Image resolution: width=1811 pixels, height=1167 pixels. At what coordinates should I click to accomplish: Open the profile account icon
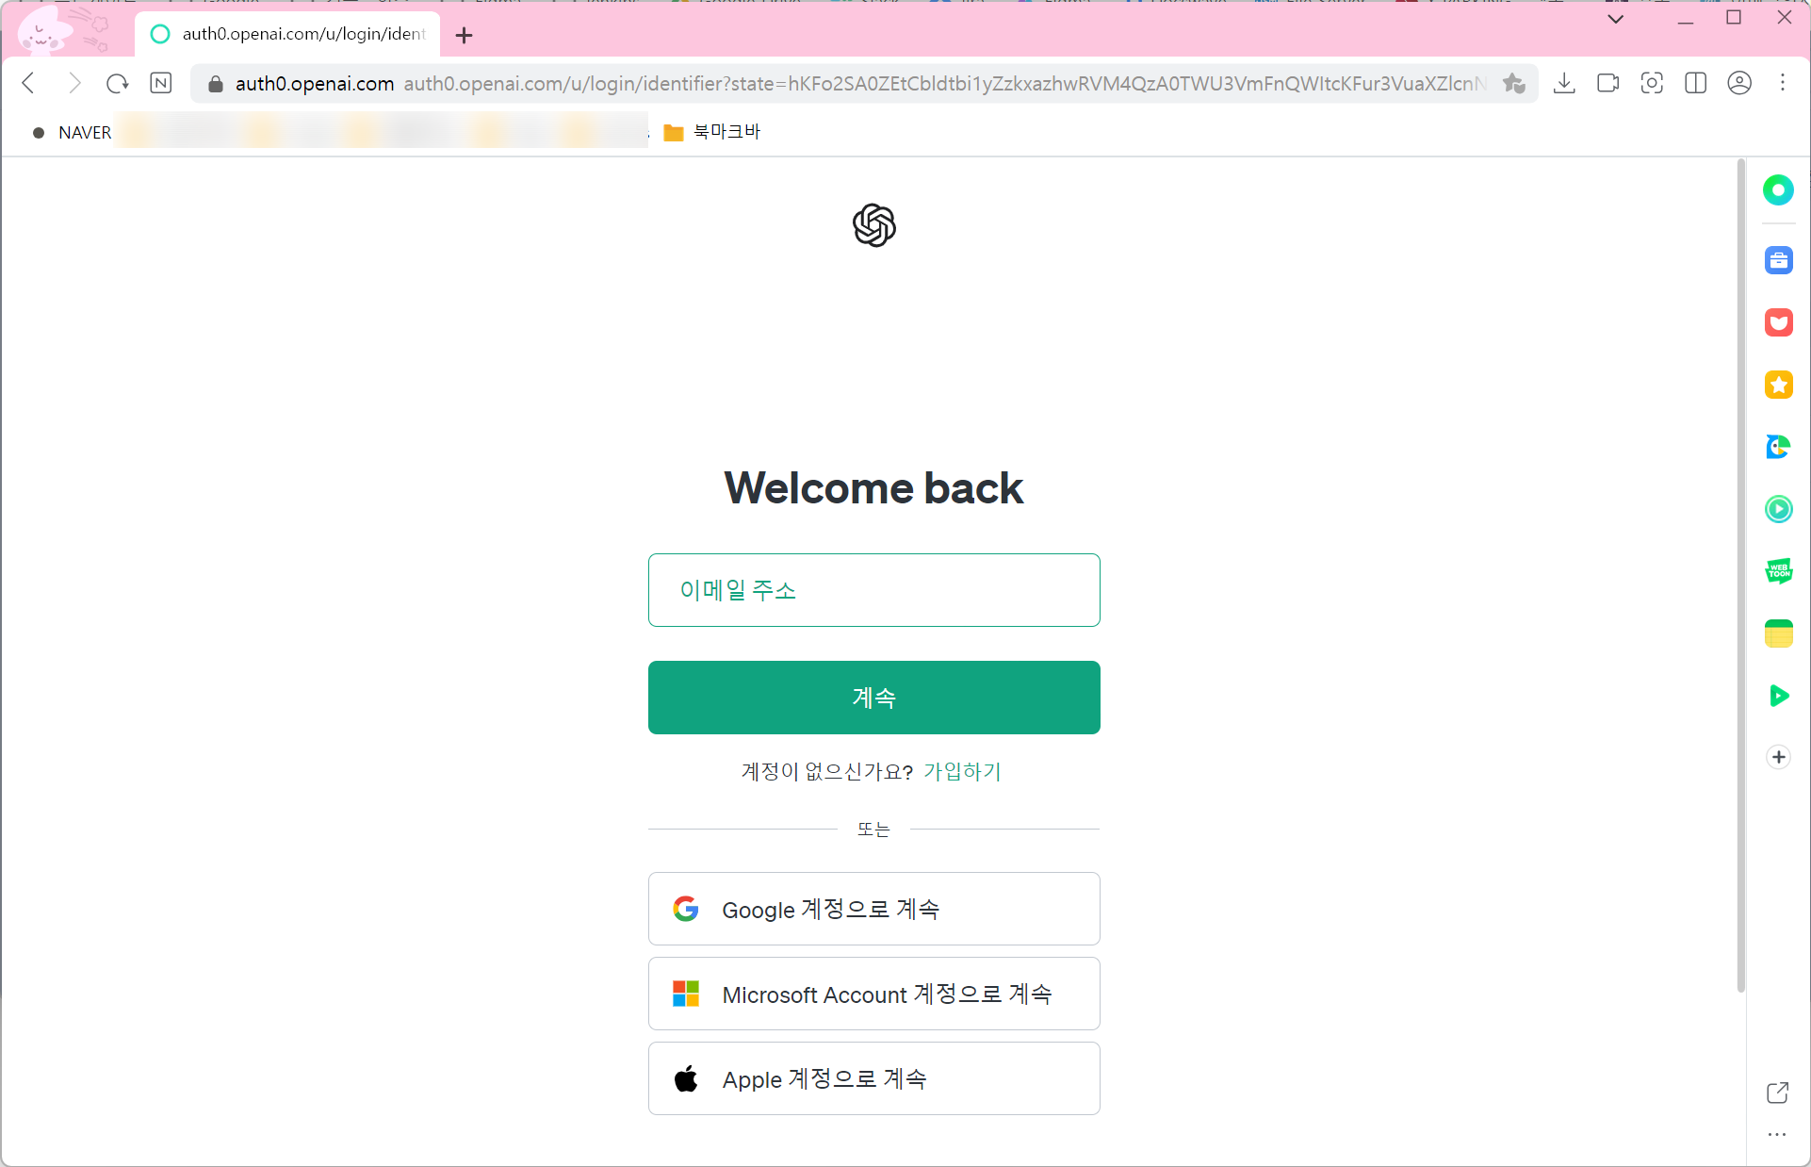(x=1739, y=83)
